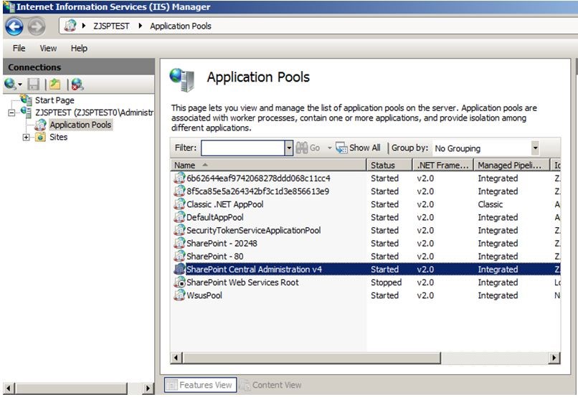The width and height of the screenshot is (578, 397).
Task: Open the Group by No Grouping dropdown
Action: 535,148
